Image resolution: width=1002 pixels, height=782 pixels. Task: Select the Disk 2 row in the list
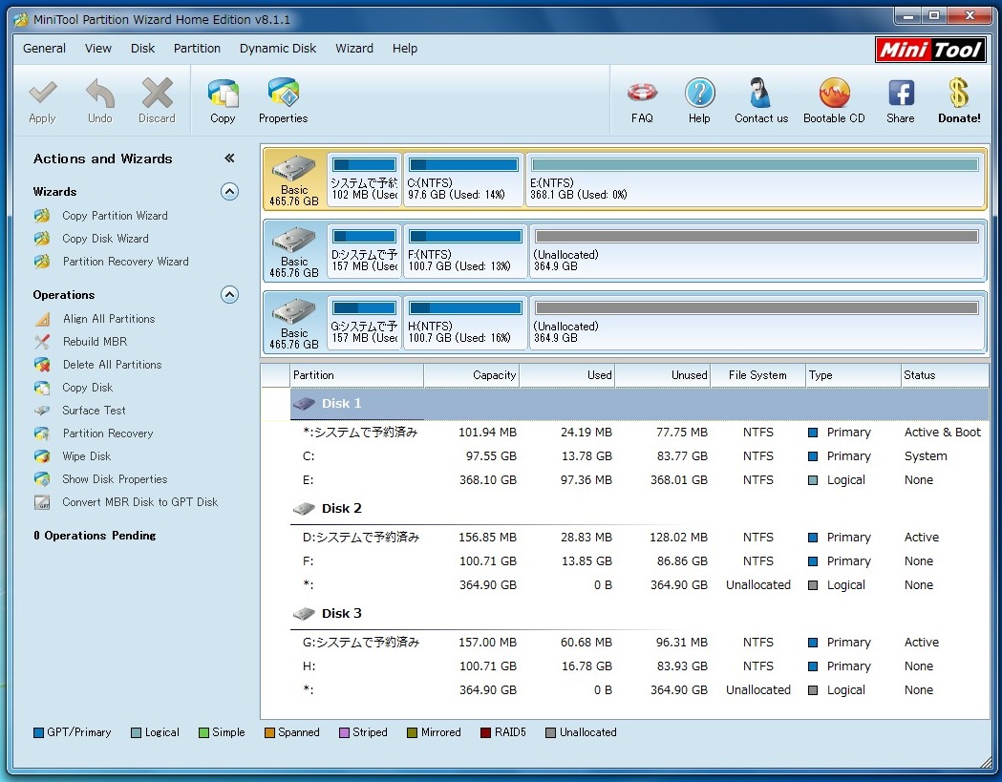(x=639, y=509)
